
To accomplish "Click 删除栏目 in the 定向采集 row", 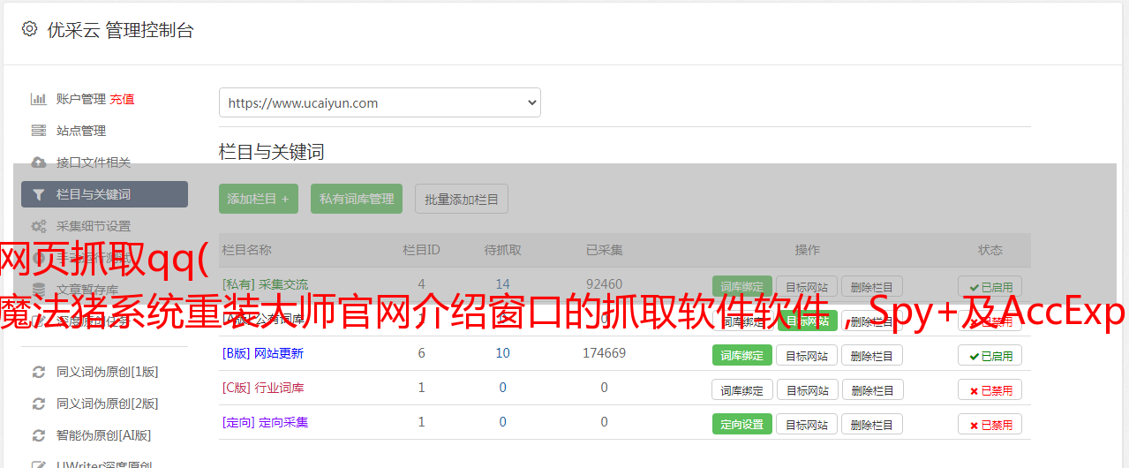I will [872, 424].
